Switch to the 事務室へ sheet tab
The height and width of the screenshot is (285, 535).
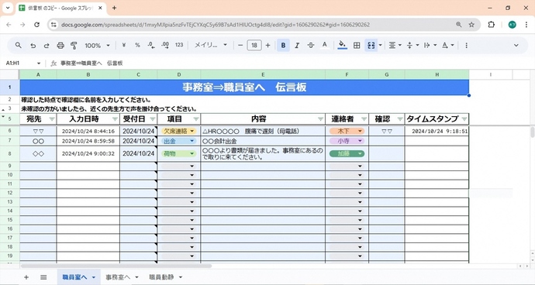point(118,277)
